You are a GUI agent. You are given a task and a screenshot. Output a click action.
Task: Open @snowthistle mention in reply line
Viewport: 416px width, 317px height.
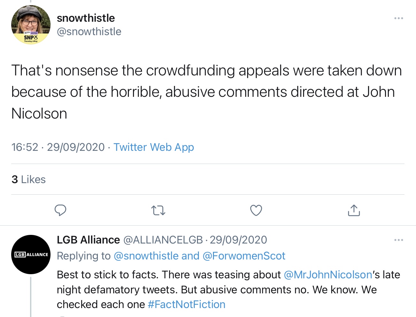pos(146,256)
